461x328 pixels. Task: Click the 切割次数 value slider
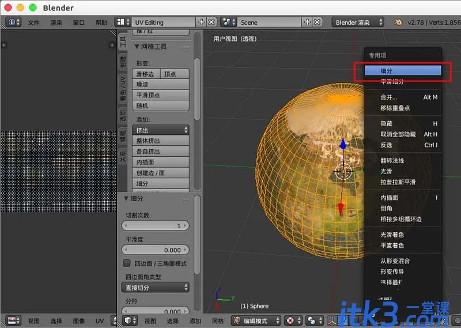click(155, 225)
